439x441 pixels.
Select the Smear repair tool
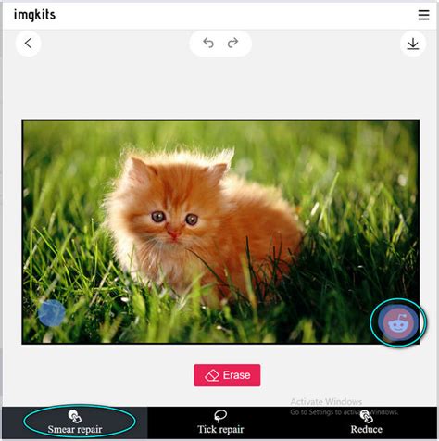[x=75, y=422]
